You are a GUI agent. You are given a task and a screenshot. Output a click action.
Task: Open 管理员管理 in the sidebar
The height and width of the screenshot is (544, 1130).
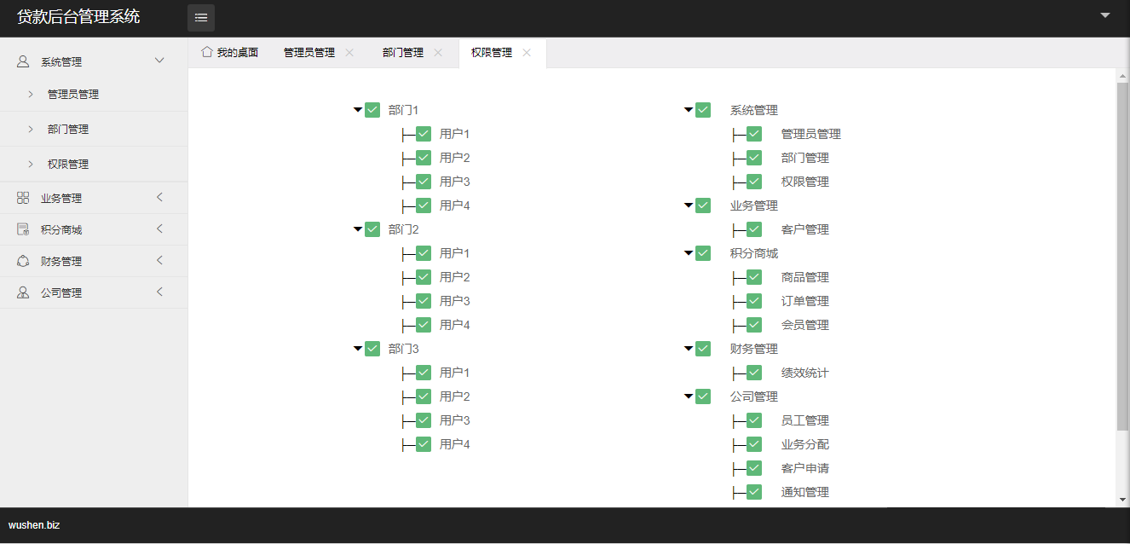(x=73, y=95)
